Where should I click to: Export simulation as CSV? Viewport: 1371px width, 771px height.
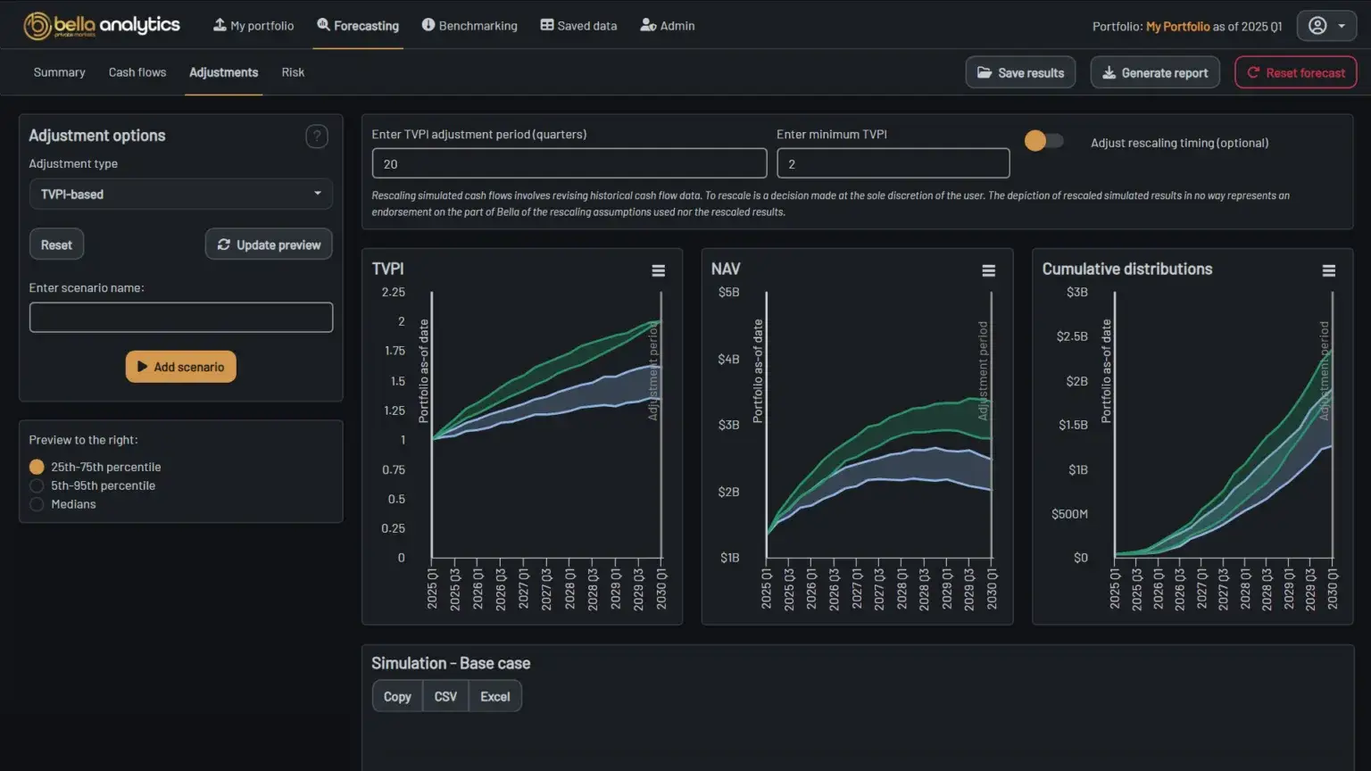[x=445, y=697]
